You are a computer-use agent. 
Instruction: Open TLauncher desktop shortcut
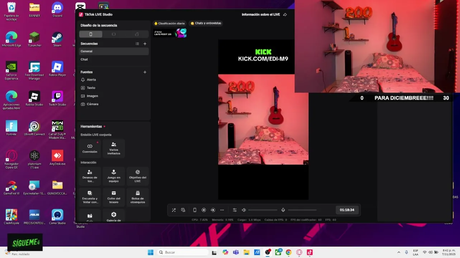pos(34,39)
